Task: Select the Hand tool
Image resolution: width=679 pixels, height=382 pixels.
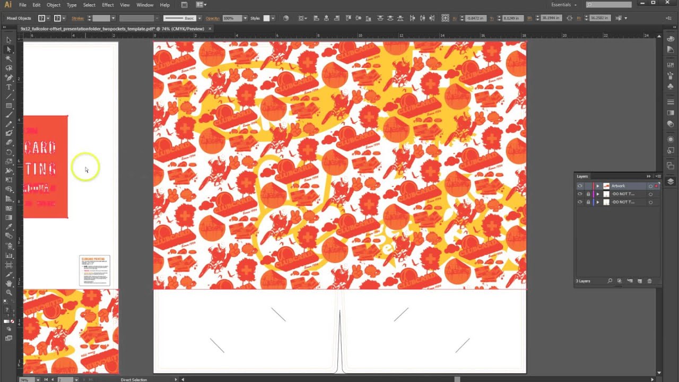Action: tap(8, 283)
